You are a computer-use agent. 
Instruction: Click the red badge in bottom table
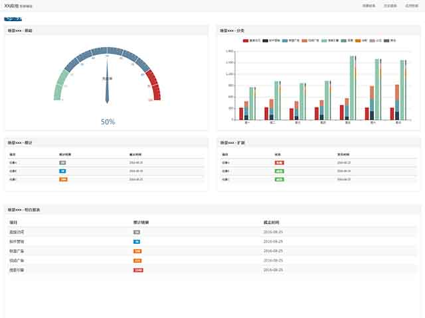[x=138, y=270]
